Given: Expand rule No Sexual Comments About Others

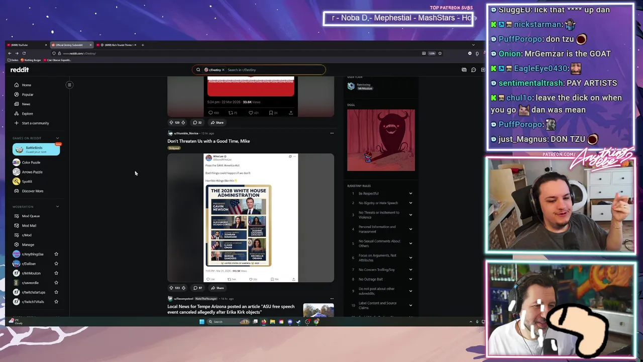Looking at the screenshot, I should pos(410,243).
